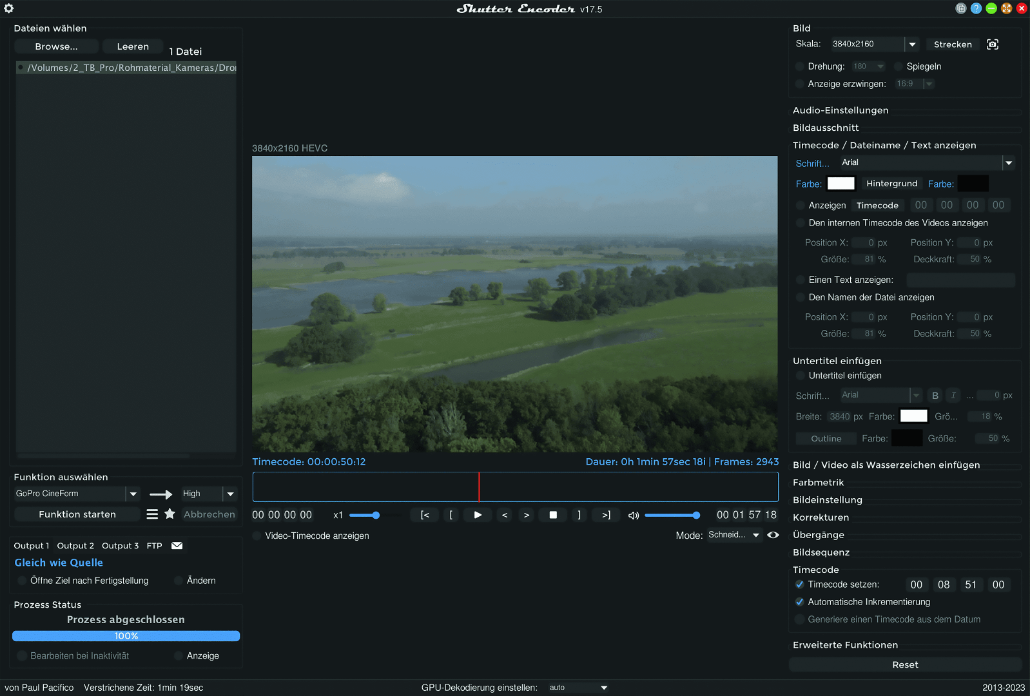Viewport: 1030px width, 696px height.
Task: Enable Anzeige erzwingen checkbox
Action: 800,84
